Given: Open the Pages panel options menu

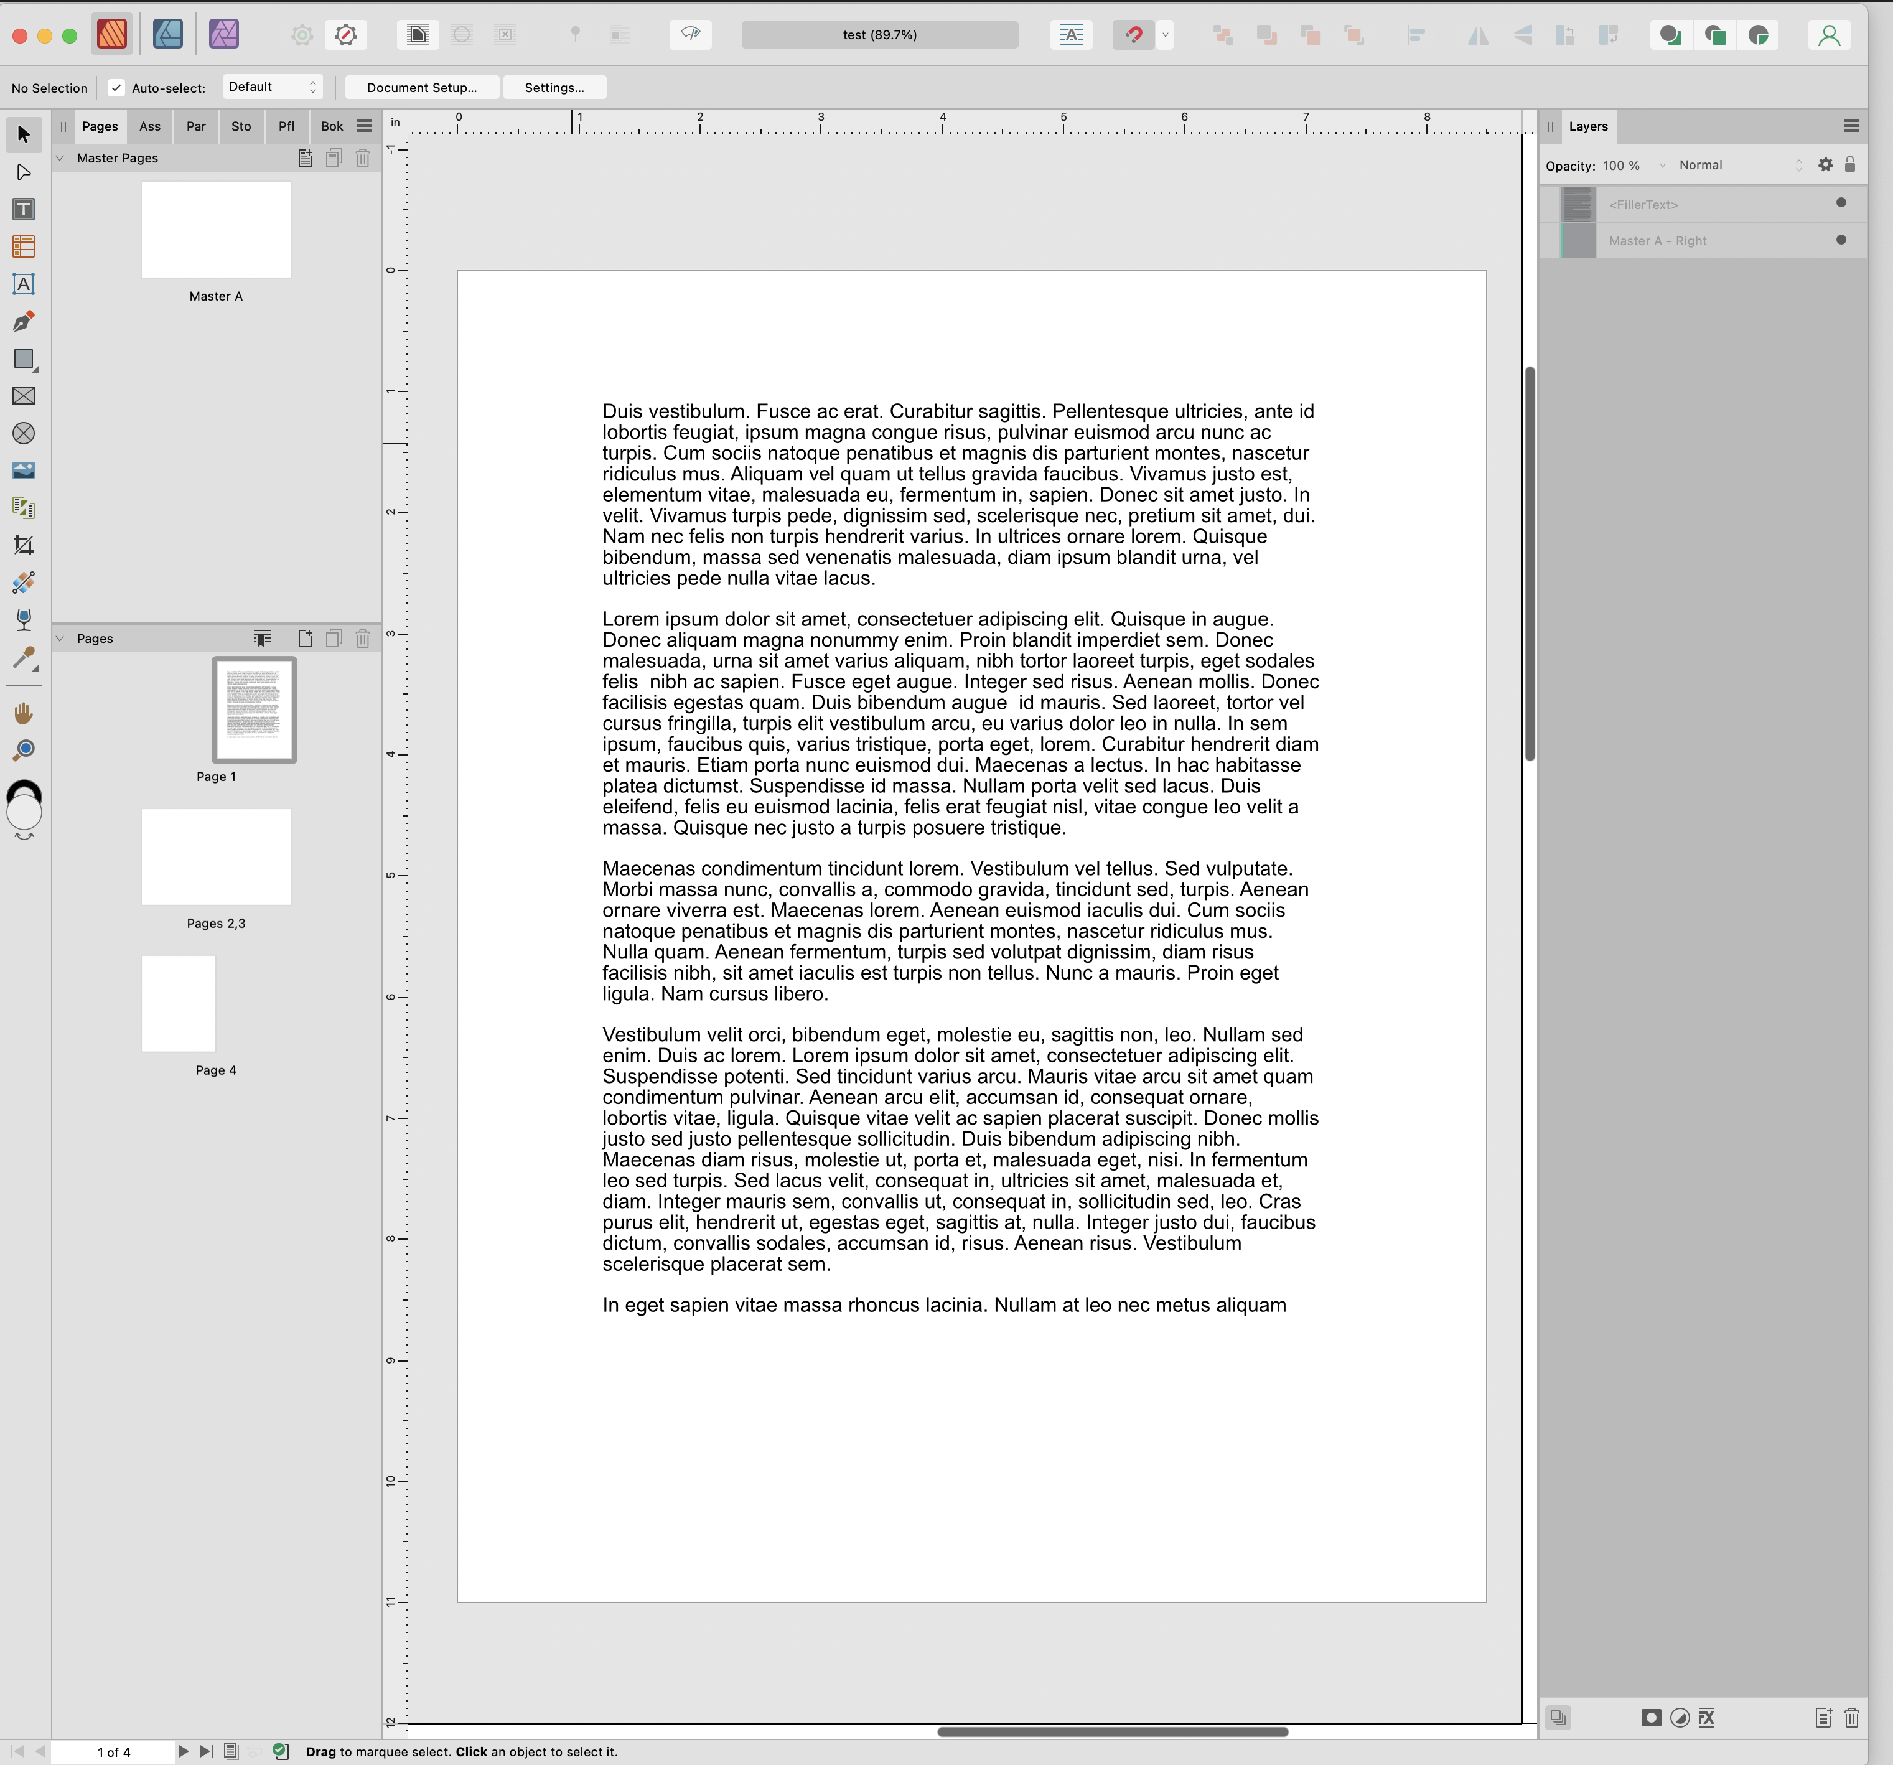Looking at the screenshot, I should coord(365,126).
